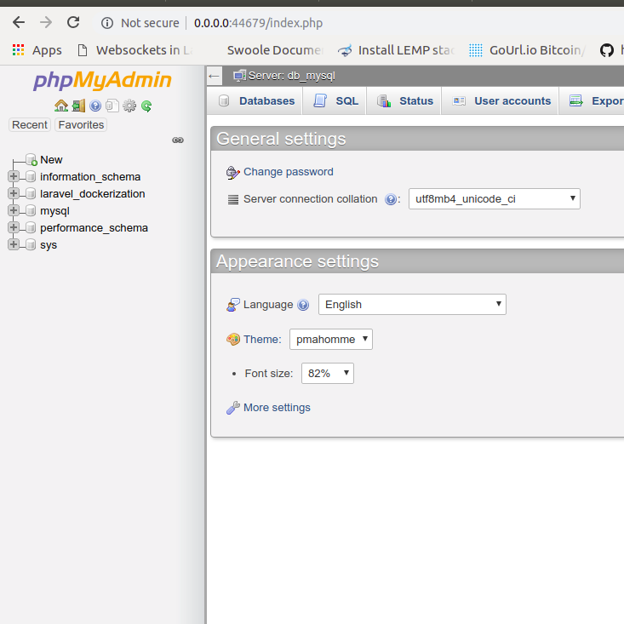624x624 pixels.
Task: Click Change password link
Action: [289, 172]
